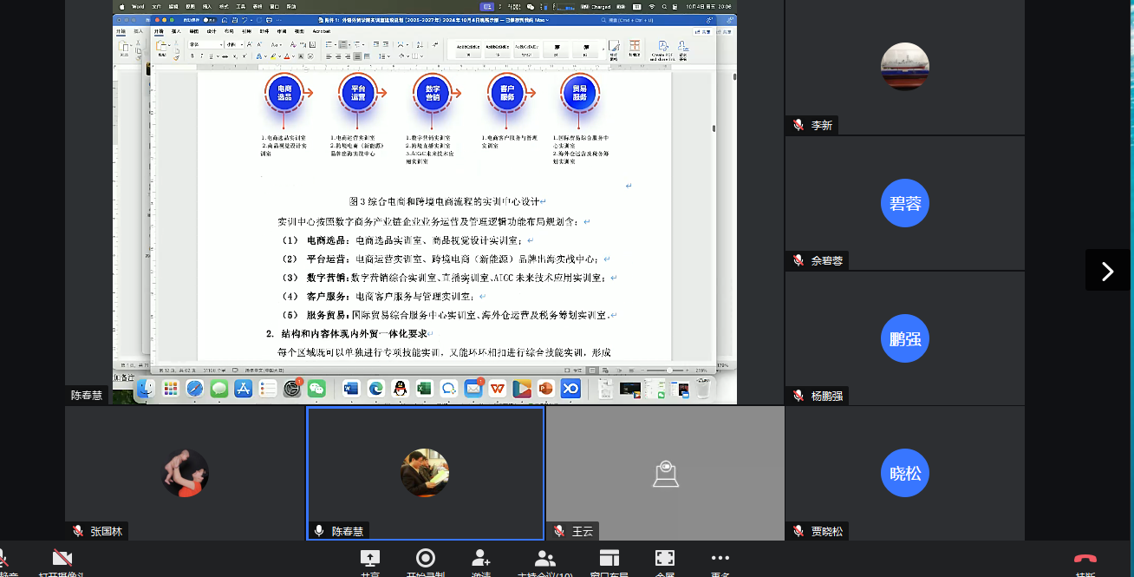
Task: Start recording the meeting
Action: pos(425,560)
